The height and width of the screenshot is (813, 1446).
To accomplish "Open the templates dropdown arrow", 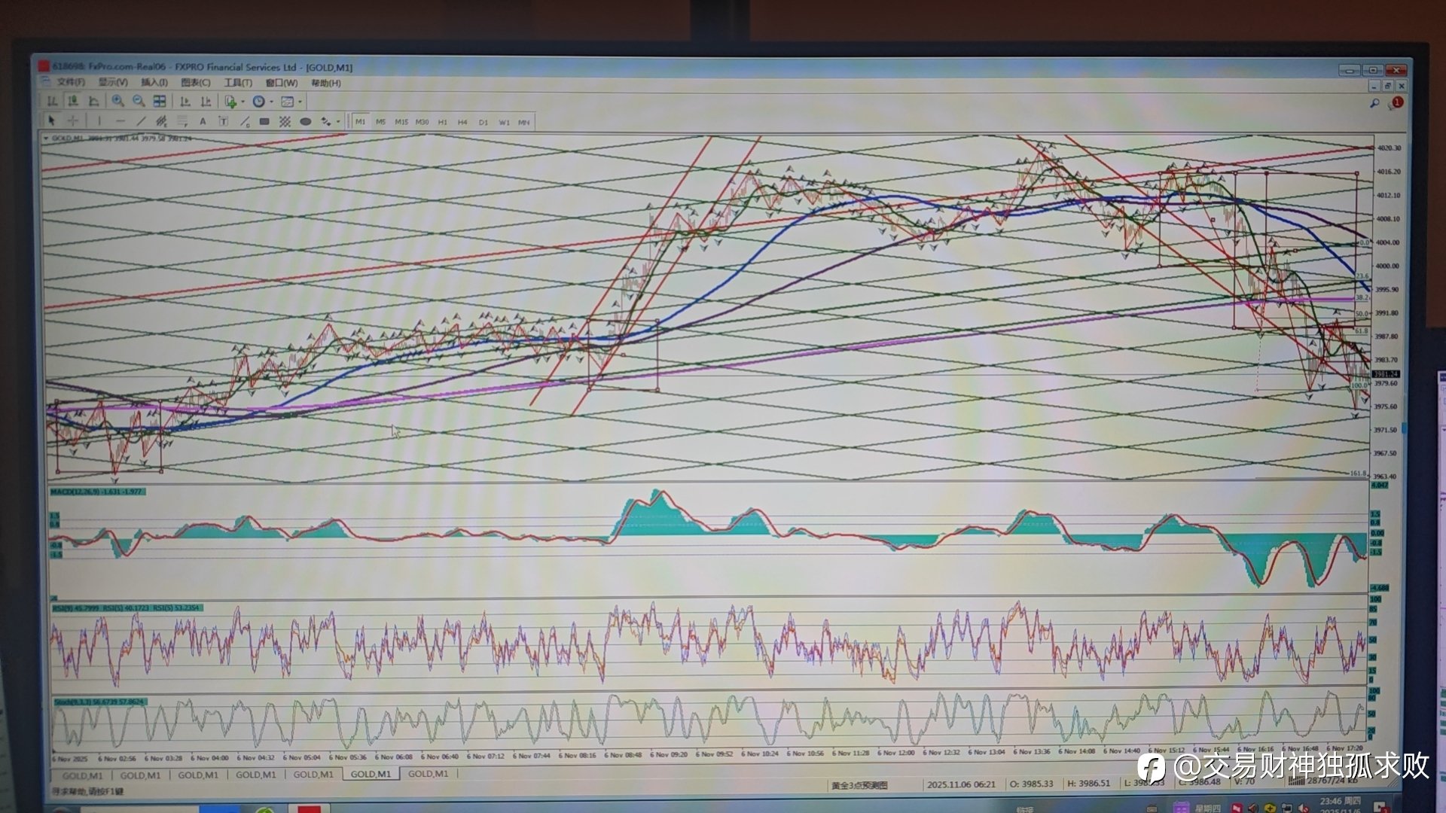I will [x=300, y=102].
